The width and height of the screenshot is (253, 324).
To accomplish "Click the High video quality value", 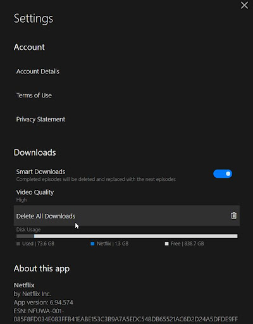I will click(22, 200).
